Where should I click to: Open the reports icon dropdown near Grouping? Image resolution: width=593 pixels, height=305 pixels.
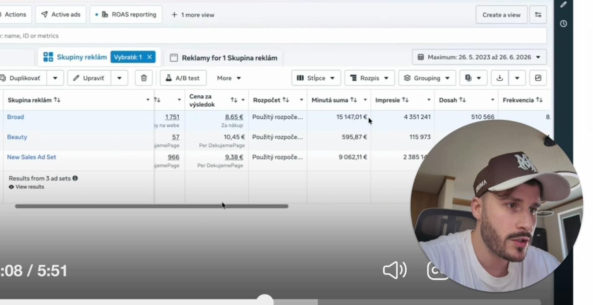click(x=473, y=78)
